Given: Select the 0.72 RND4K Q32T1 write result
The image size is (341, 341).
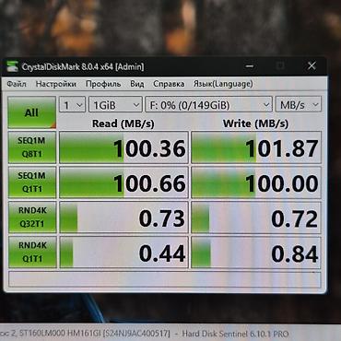Looking at the screenshot, I should (x=256, y=218).
